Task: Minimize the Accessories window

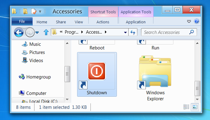Action: pos(167,10)
